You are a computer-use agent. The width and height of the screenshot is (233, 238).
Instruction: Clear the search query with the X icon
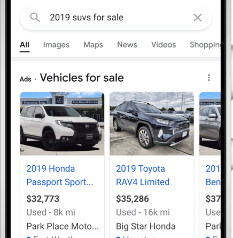click(x=198, y=18)
